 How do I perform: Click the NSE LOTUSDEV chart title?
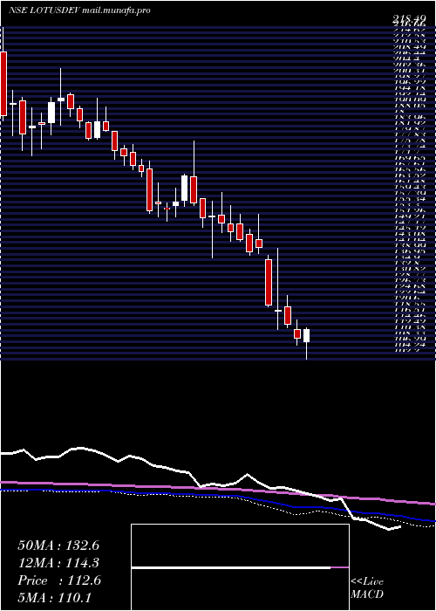pos(80,10)
